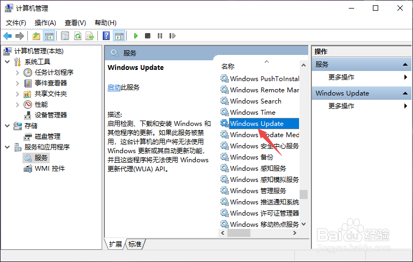Click the vertical scrollbar thumb in services list
The image size is (413, 262).
[303, 194]
